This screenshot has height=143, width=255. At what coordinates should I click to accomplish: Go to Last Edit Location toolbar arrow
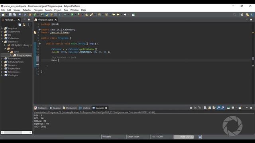[x=114, y=15]
